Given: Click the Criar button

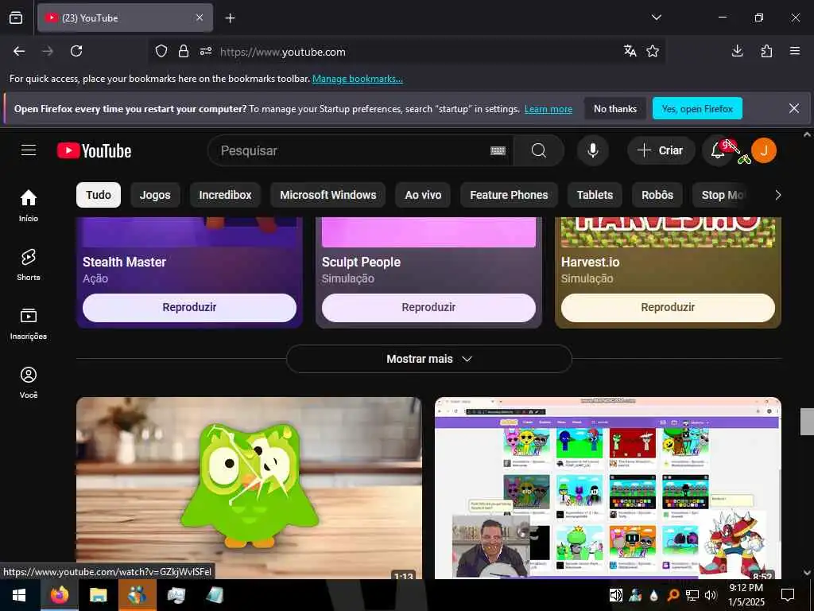Looking at the screenshot, I should (x=661, y=150).
